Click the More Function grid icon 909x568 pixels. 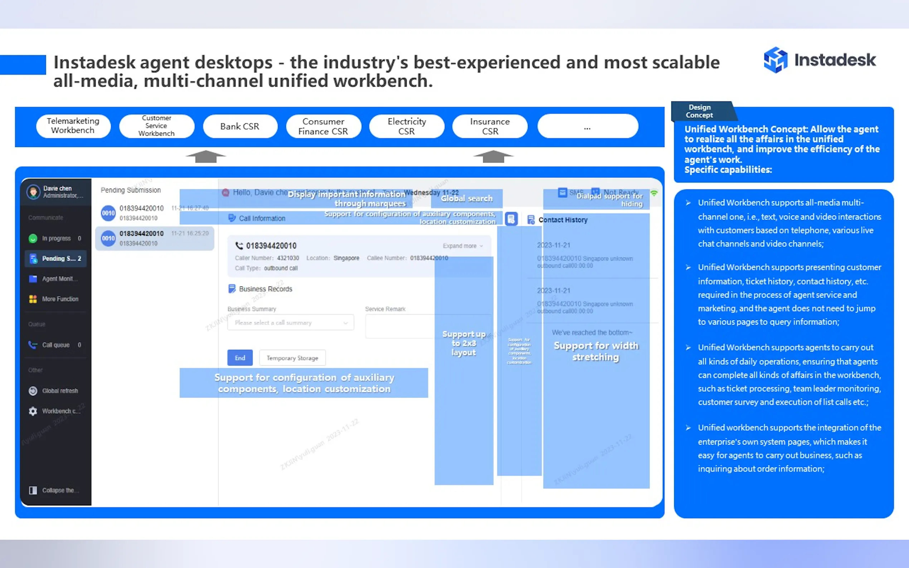coord(33,299)
